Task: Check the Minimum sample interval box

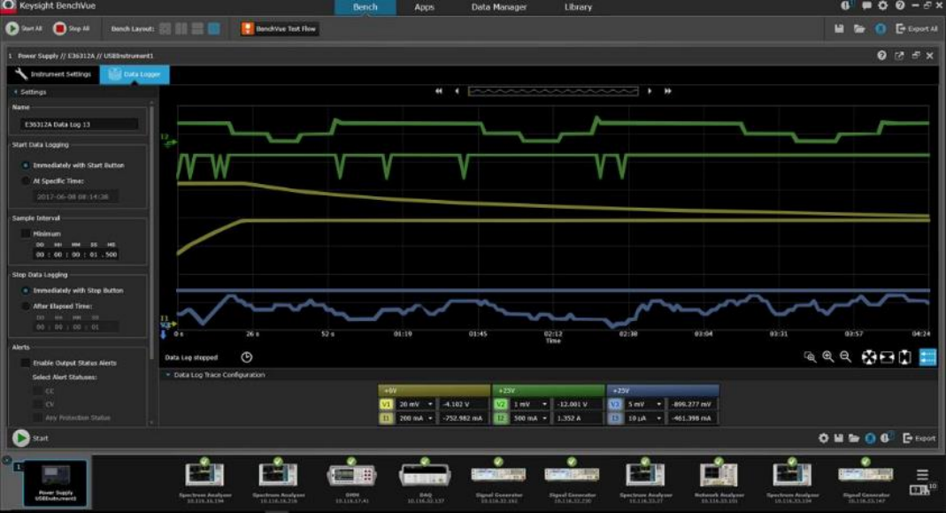Action: point(26,234)
